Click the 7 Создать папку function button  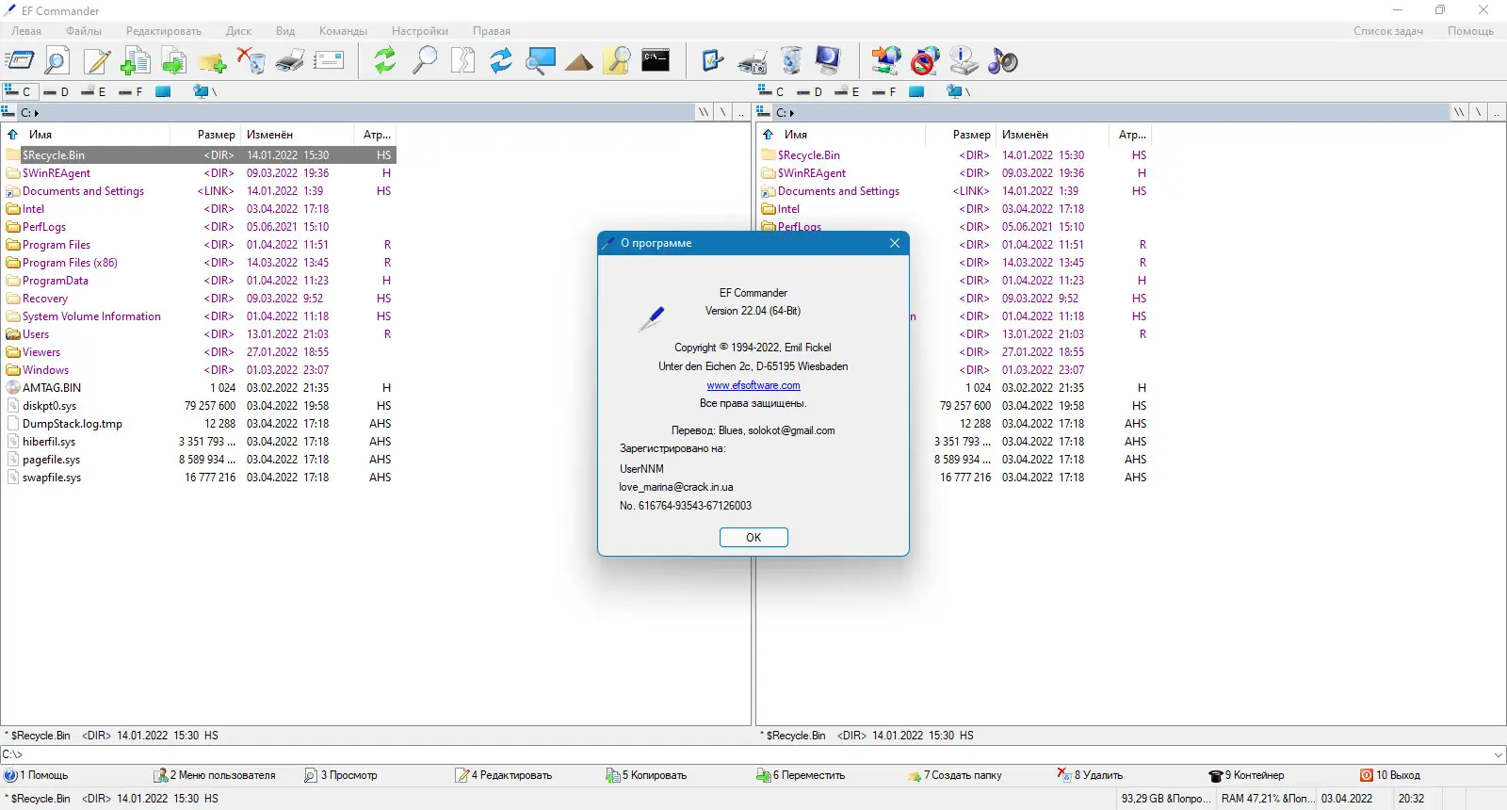click(x=954, y=775)
